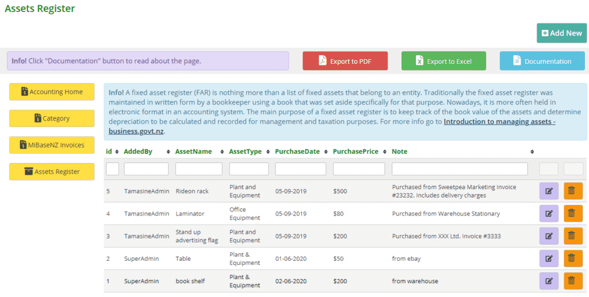Focus the Note filter field
589x297 pixels.
[x=460, y=169]
